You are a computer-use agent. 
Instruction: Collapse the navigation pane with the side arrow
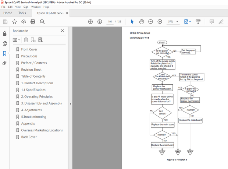point(71,104)
